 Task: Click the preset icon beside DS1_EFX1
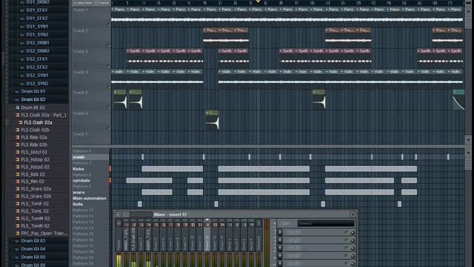[x=22, y=10]
